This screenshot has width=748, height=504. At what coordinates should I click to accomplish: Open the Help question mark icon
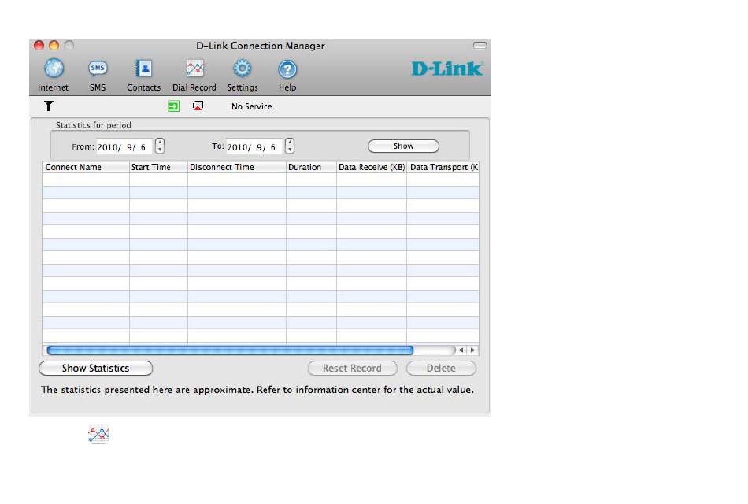tap(287, 69)
